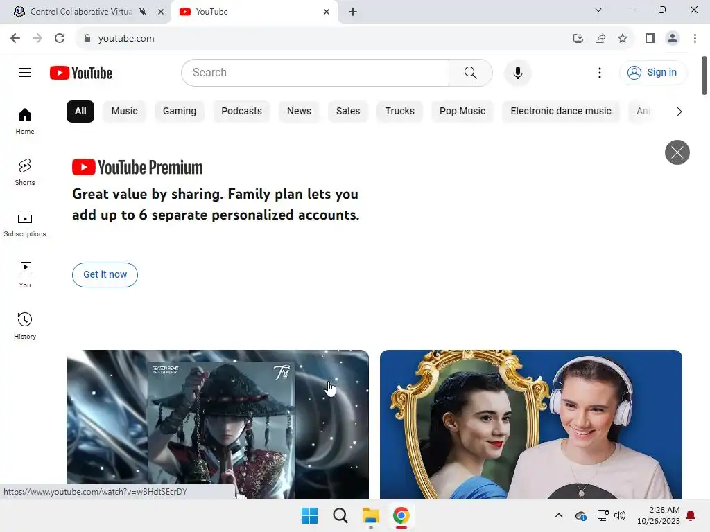The width and height of the screenshot is (710, 532).
Task: Go back with browser back arrow
Action: coord(15,38)
